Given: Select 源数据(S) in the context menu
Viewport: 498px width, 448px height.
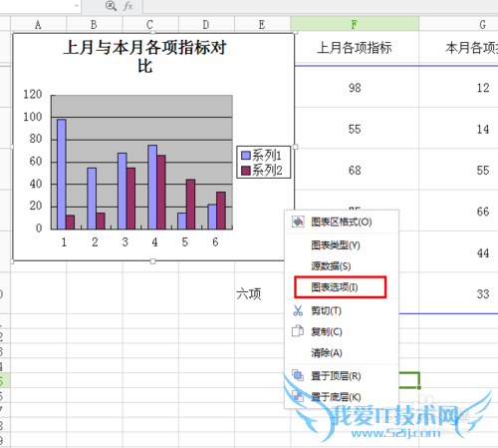Looking at the screenshot, I should 342,266.
